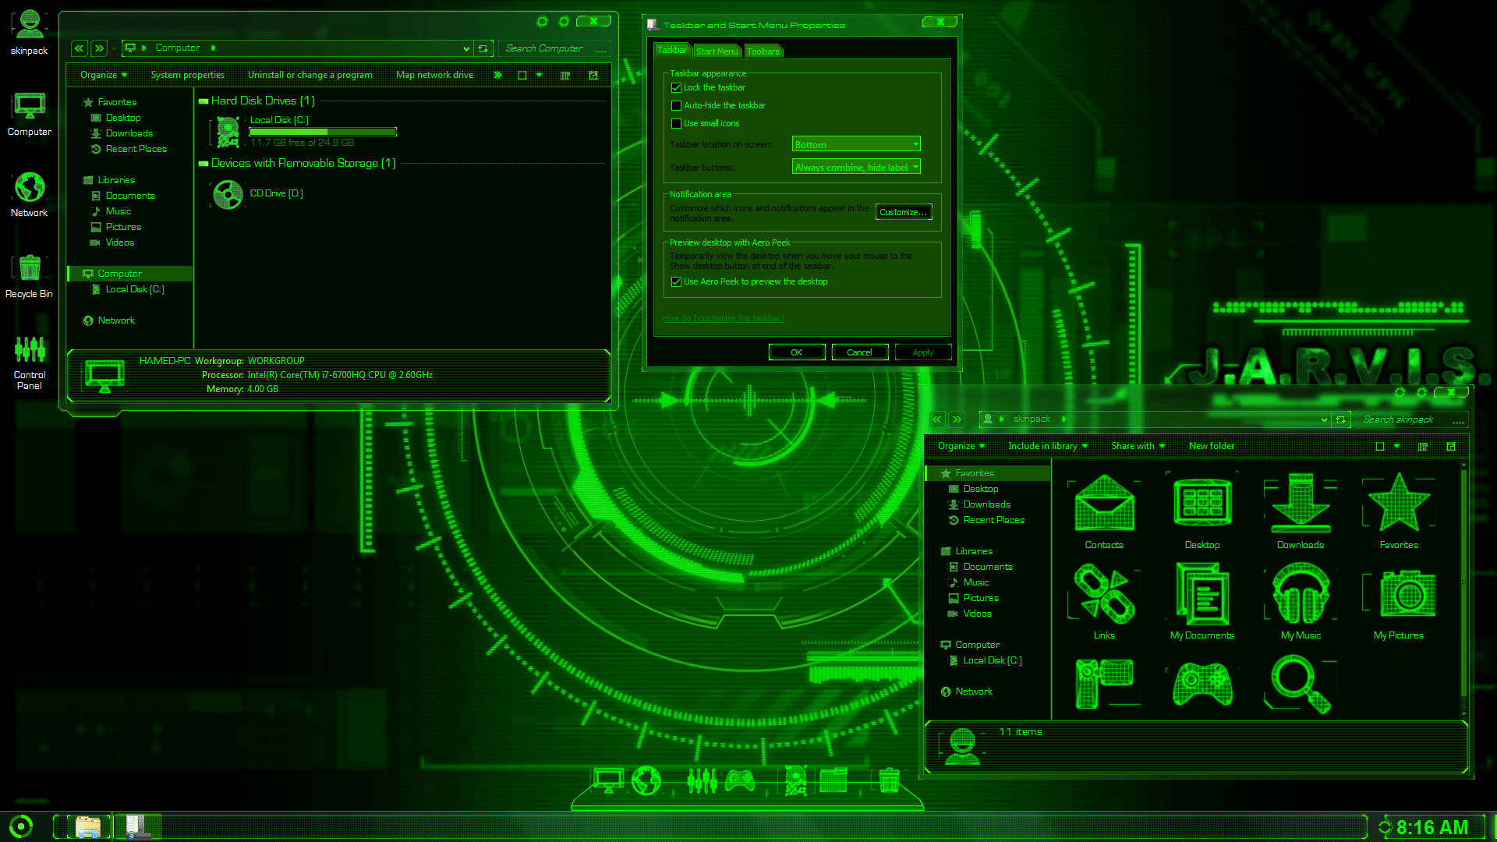Check Use small icons option
Viewport: 1497px width, 842px height.
point(677,124)
